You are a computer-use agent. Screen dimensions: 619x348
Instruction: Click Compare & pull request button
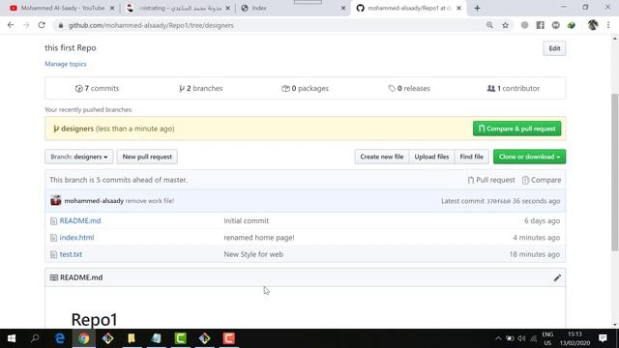[x=516, y=129]
